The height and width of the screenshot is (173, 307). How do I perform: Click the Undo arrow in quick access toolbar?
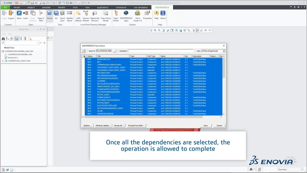[48, 3]
